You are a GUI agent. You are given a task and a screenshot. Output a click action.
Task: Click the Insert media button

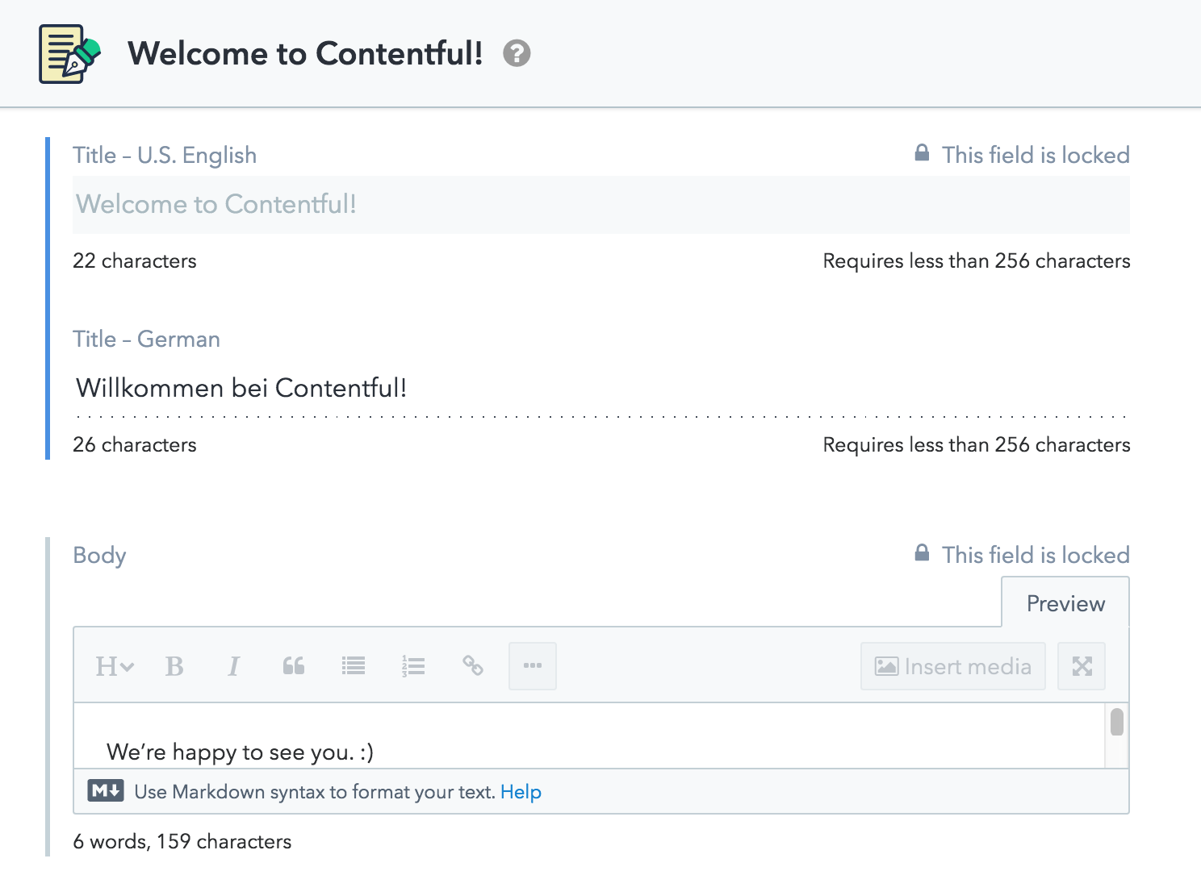953,666
